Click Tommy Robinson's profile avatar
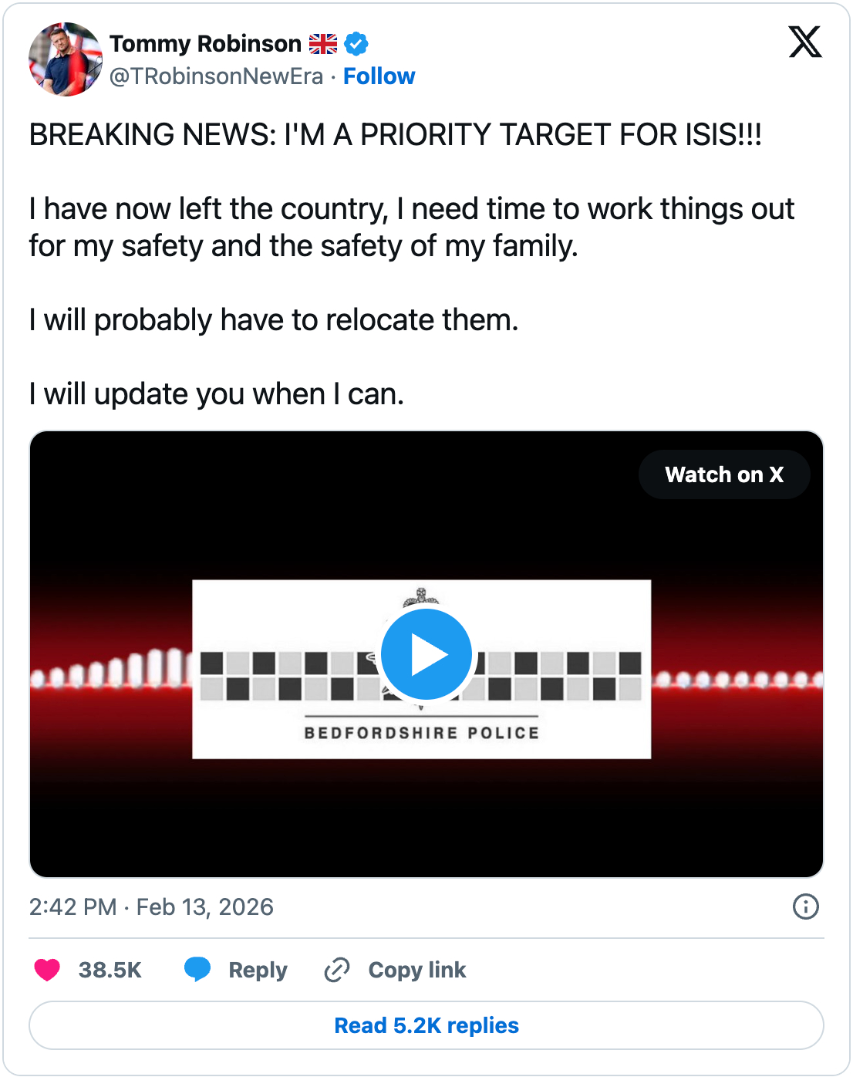 point(65,59)
